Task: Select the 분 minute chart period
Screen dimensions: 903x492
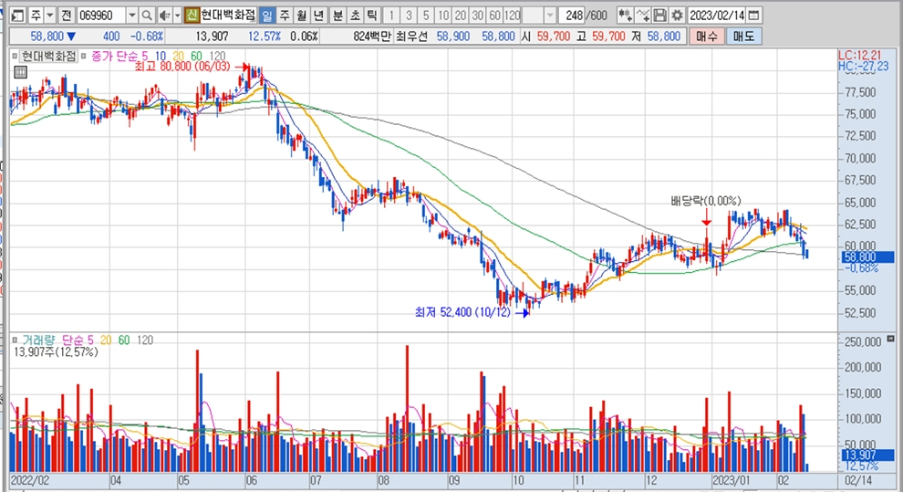Action: 337,16
